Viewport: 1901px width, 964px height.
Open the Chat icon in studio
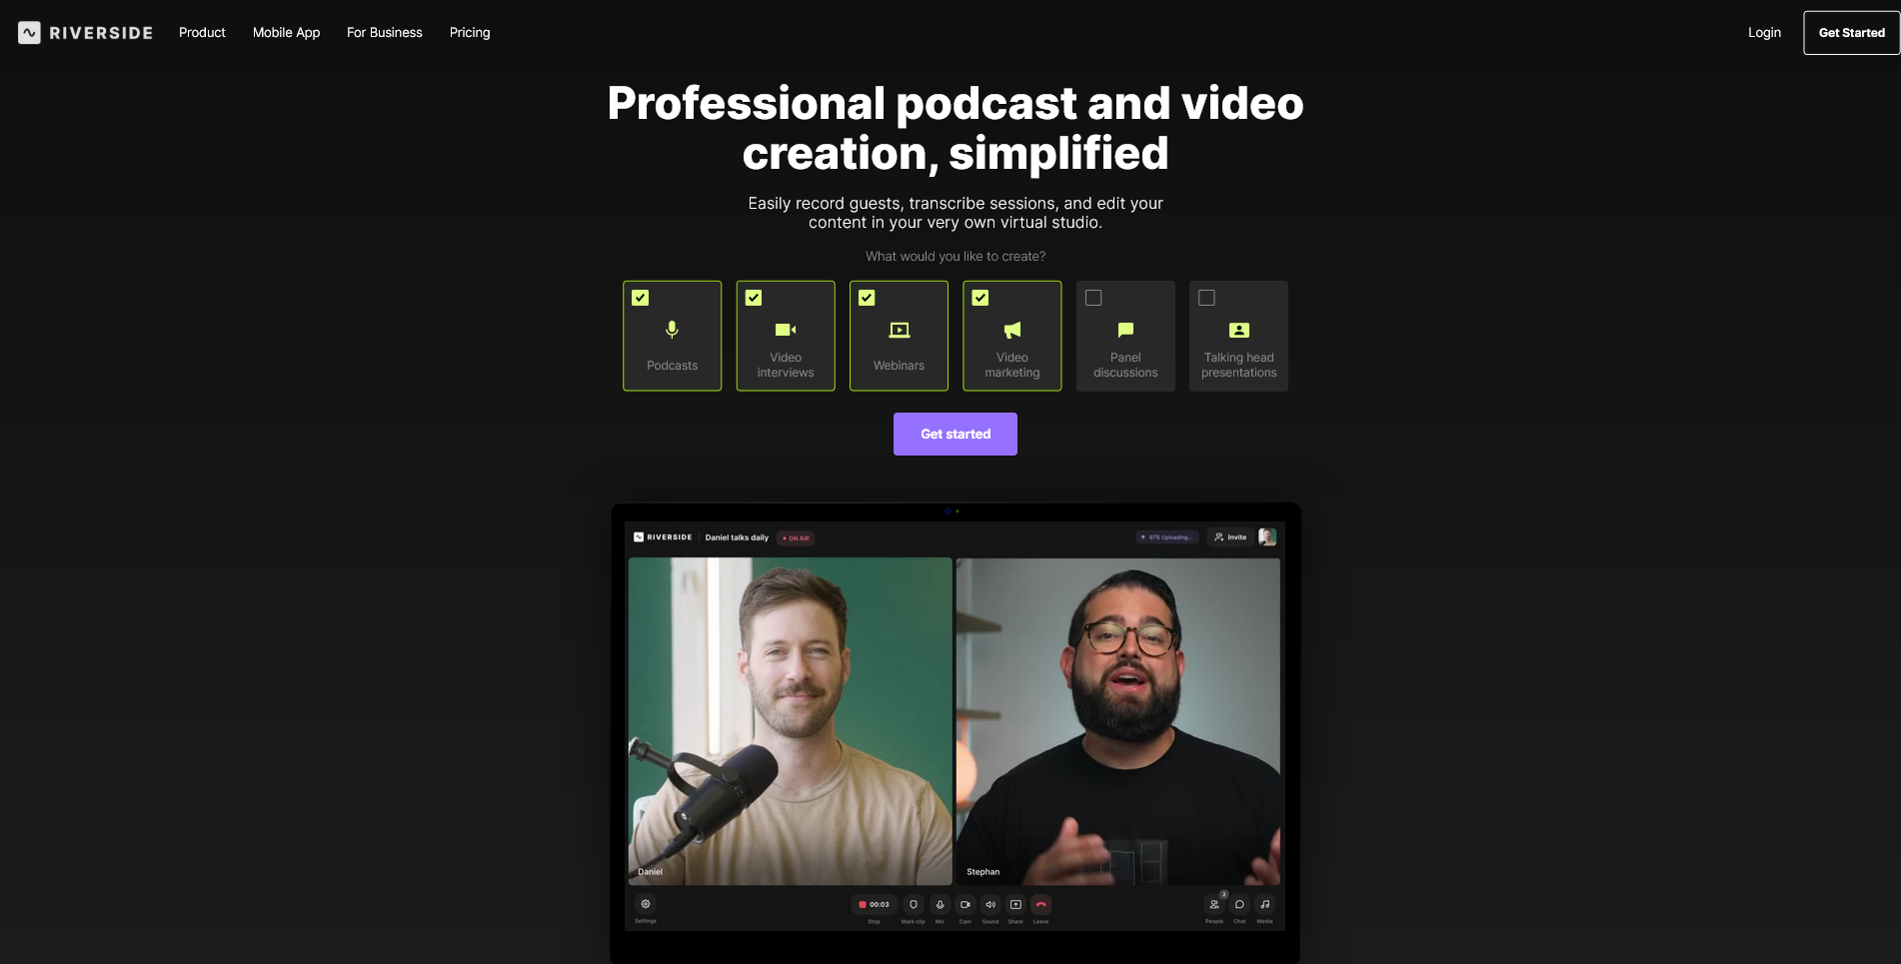[x=1239, y=904]
